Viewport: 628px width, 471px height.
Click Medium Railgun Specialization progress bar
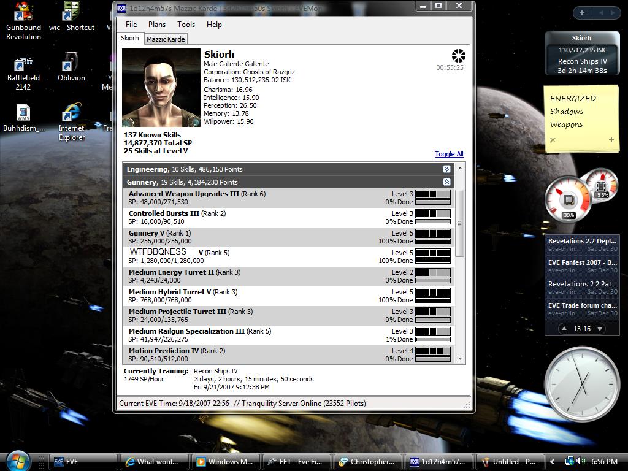(x=432, y=339)
